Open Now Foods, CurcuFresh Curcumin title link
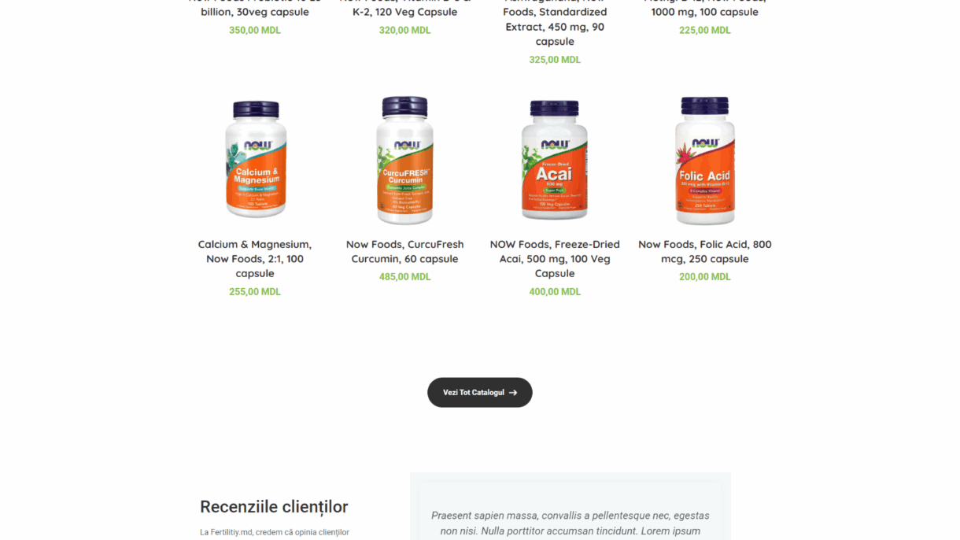This screenshot has width=960, height=540. point(405,252)
